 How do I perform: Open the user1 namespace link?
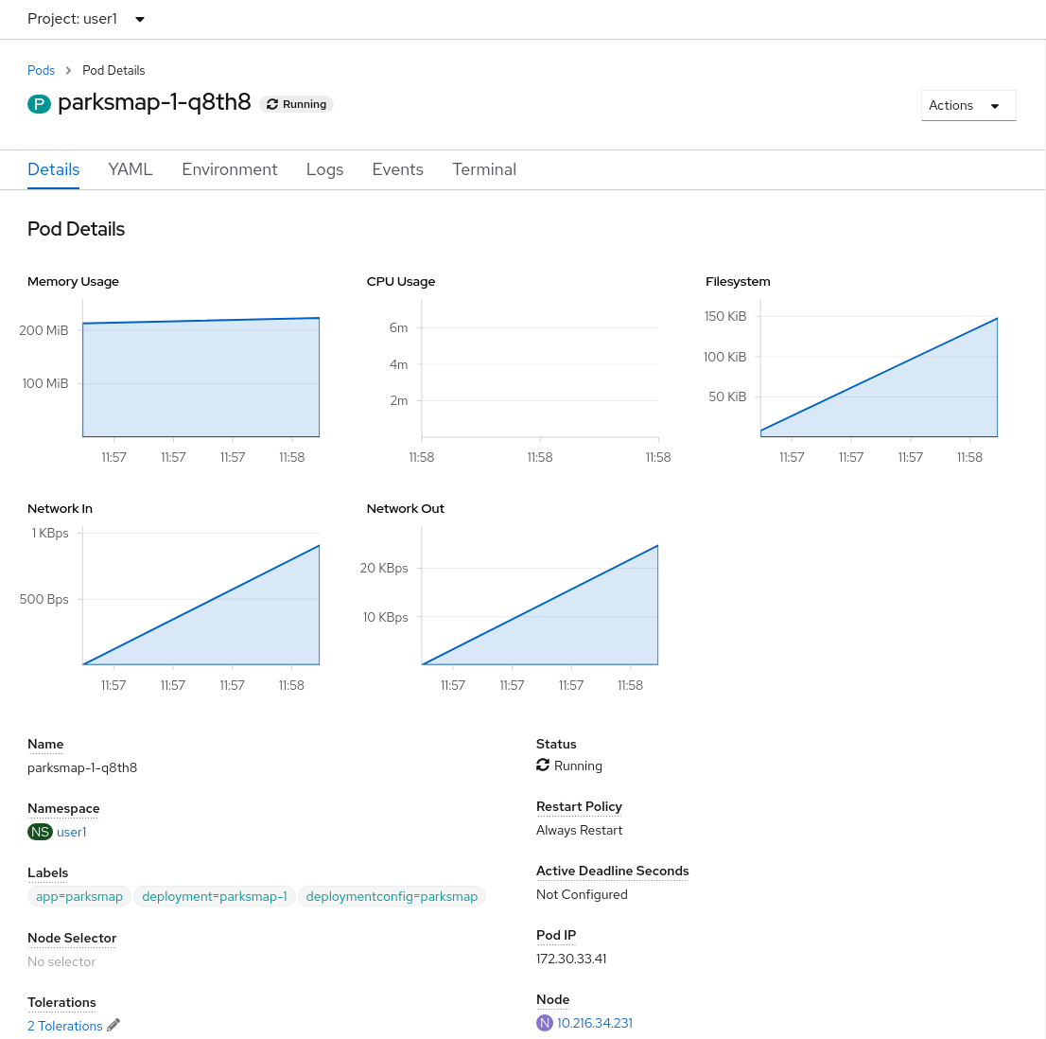72,832
